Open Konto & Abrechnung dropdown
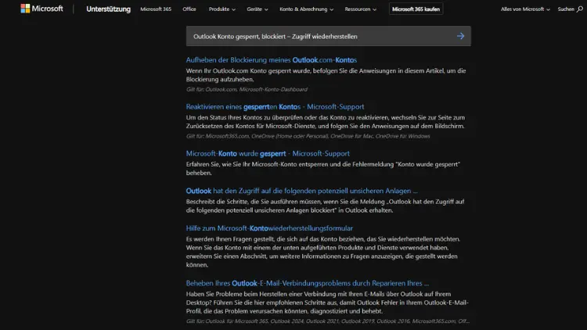 (306, 9)
